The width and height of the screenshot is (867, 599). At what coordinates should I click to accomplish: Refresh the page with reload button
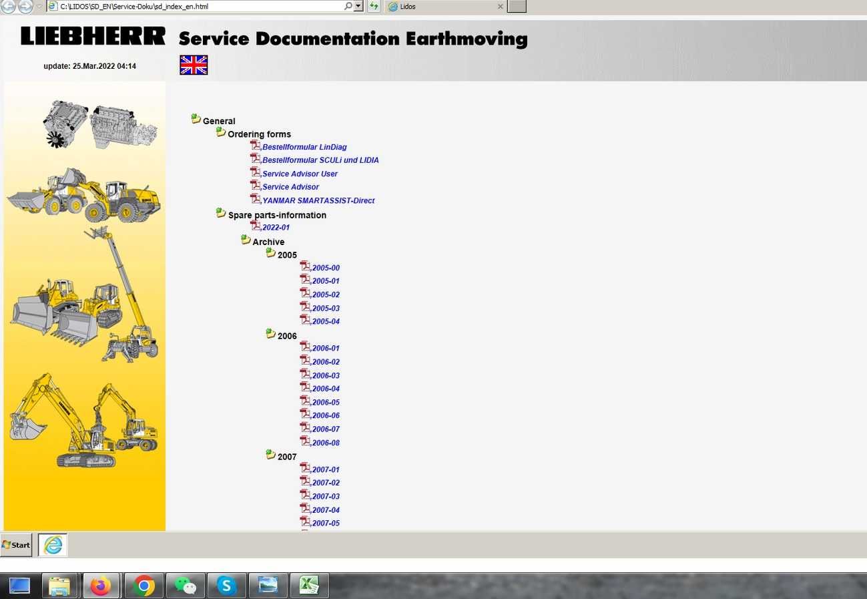[x=374, y=6]
